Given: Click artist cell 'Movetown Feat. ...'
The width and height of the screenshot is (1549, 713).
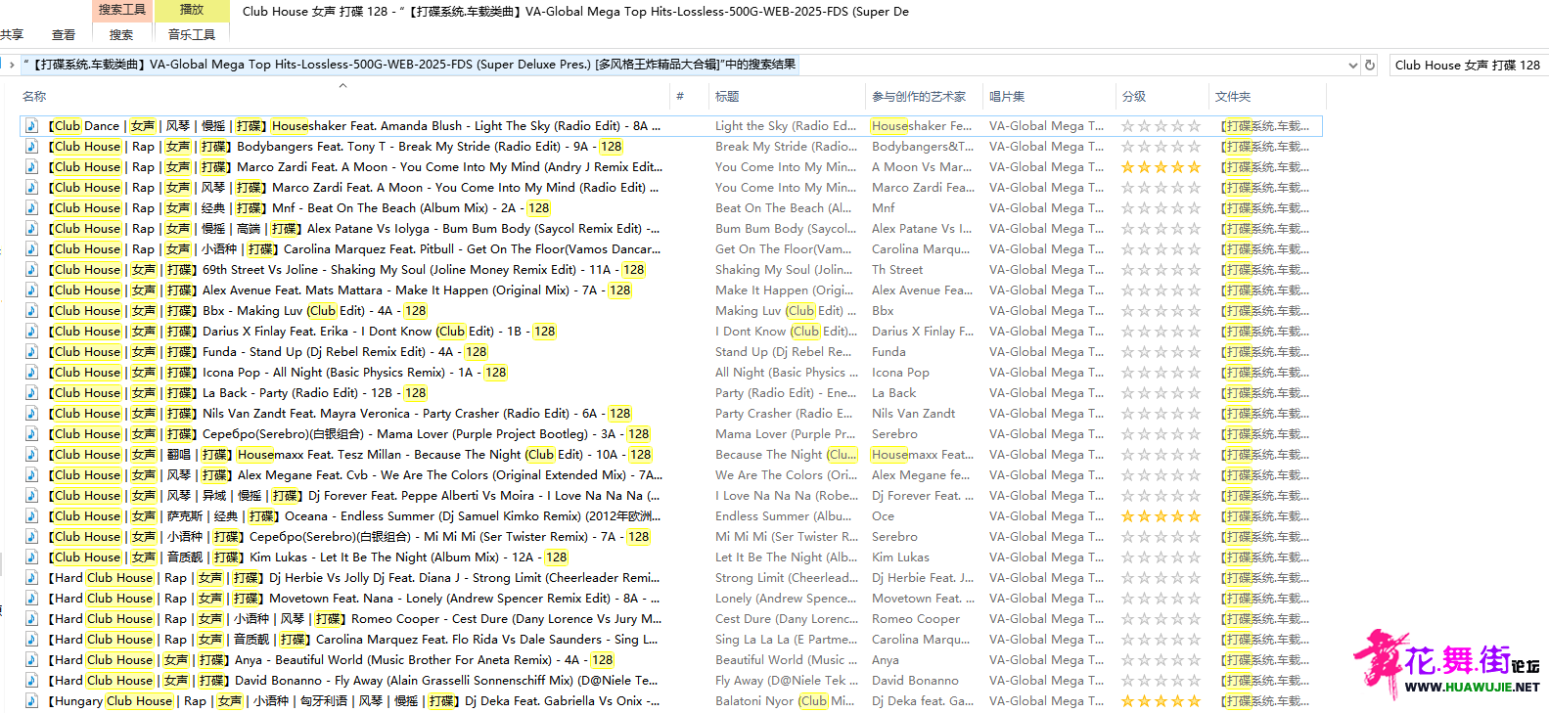Looking at the screenshot, I should [923, 599].
